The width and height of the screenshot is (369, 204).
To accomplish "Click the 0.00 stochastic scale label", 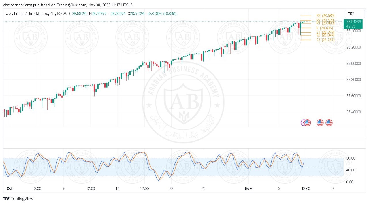I will pyautogui.click(x=350, y=182).
